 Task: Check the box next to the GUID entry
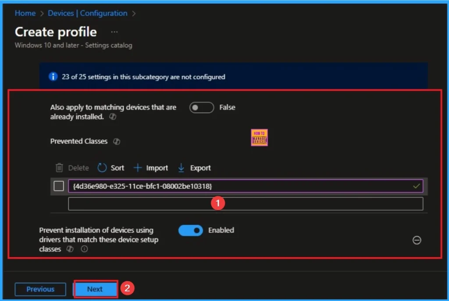58,186
